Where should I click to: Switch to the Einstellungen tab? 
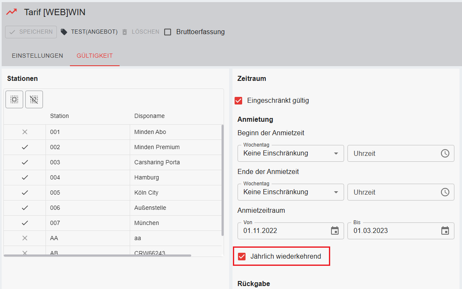[x=37, y=56]
